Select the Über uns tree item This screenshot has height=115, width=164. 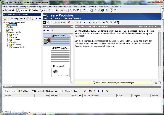(x=16, y=35)
